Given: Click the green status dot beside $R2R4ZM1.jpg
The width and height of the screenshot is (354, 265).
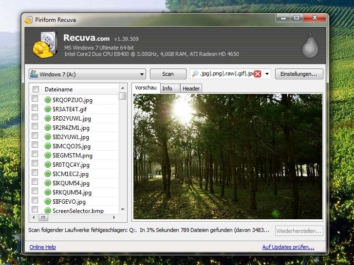Looking at the screenshot, I should click(x=48, y=127).
